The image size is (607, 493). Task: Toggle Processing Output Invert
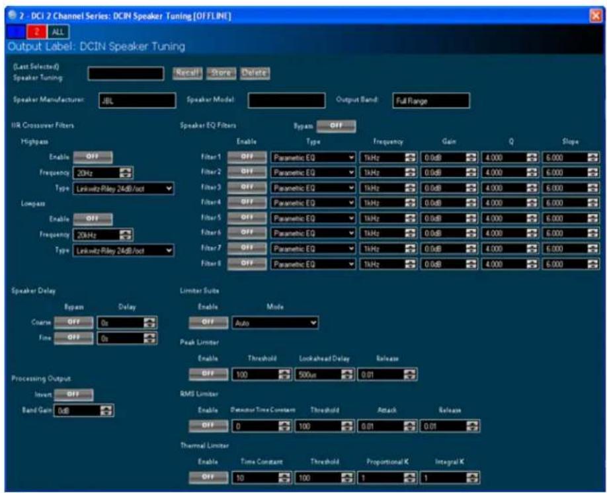(x=73, y=395)
